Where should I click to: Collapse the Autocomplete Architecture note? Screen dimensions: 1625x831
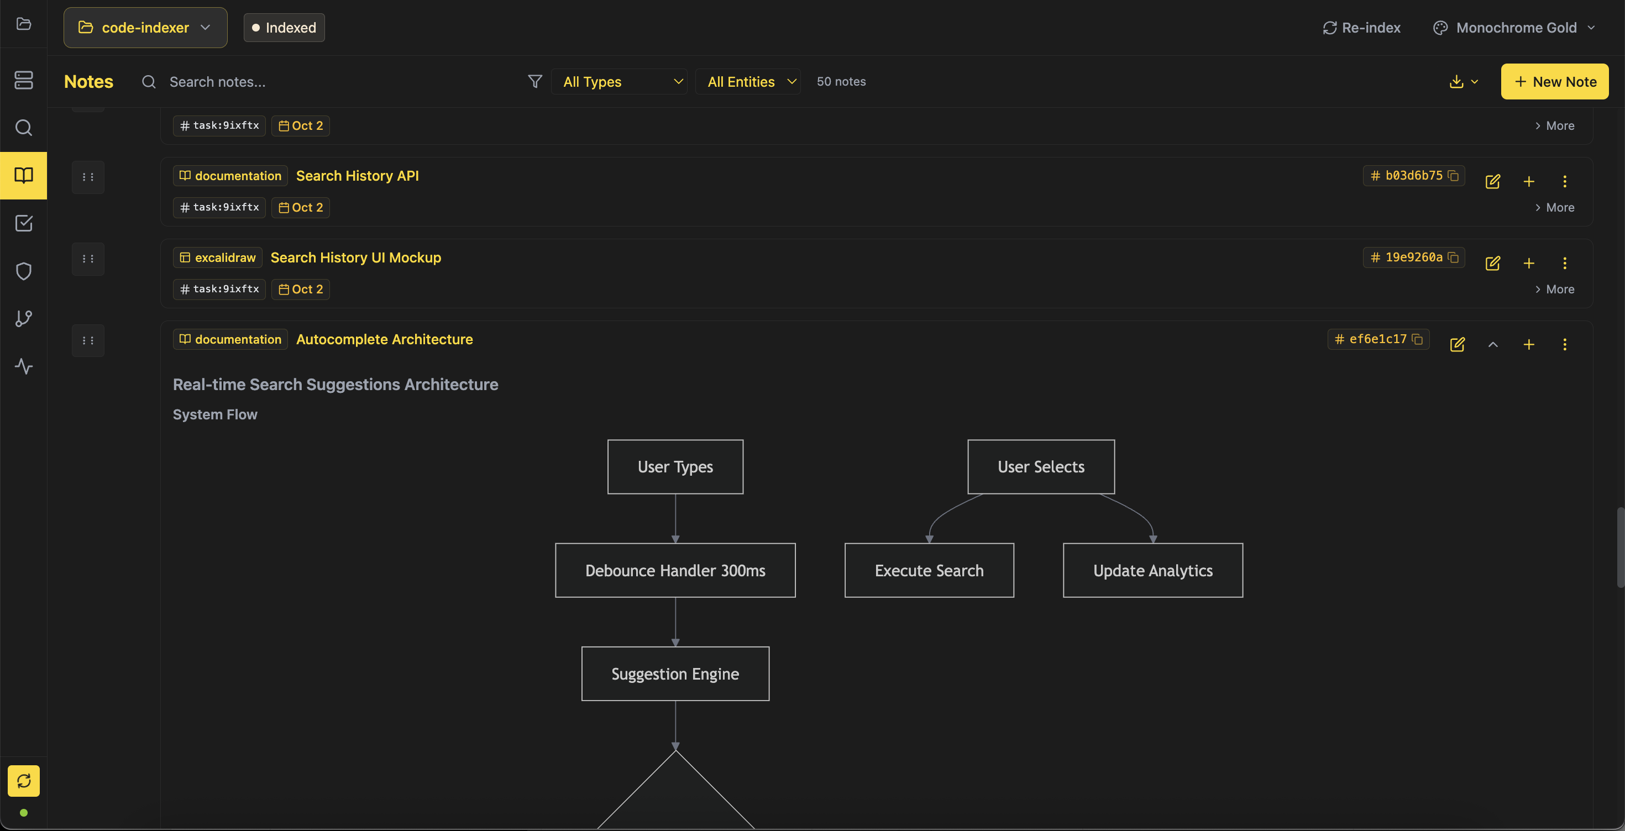tap(1492, 344)
